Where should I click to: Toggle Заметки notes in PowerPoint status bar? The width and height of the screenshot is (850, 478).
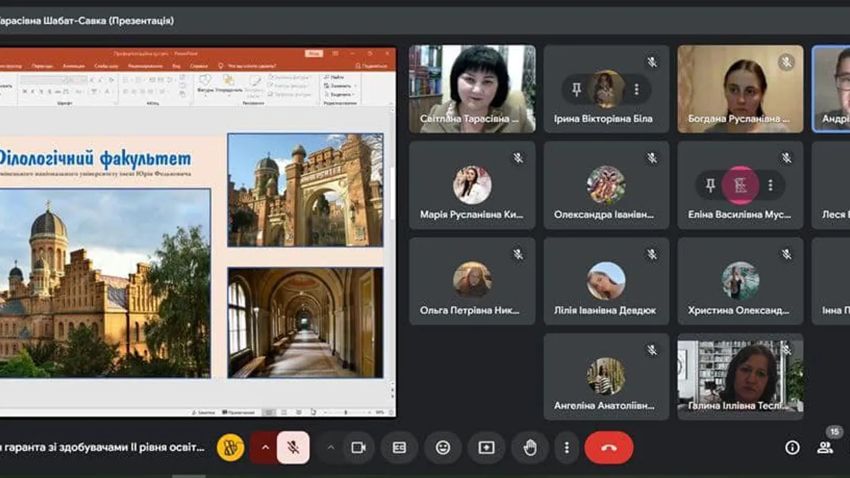coord(204,412)
